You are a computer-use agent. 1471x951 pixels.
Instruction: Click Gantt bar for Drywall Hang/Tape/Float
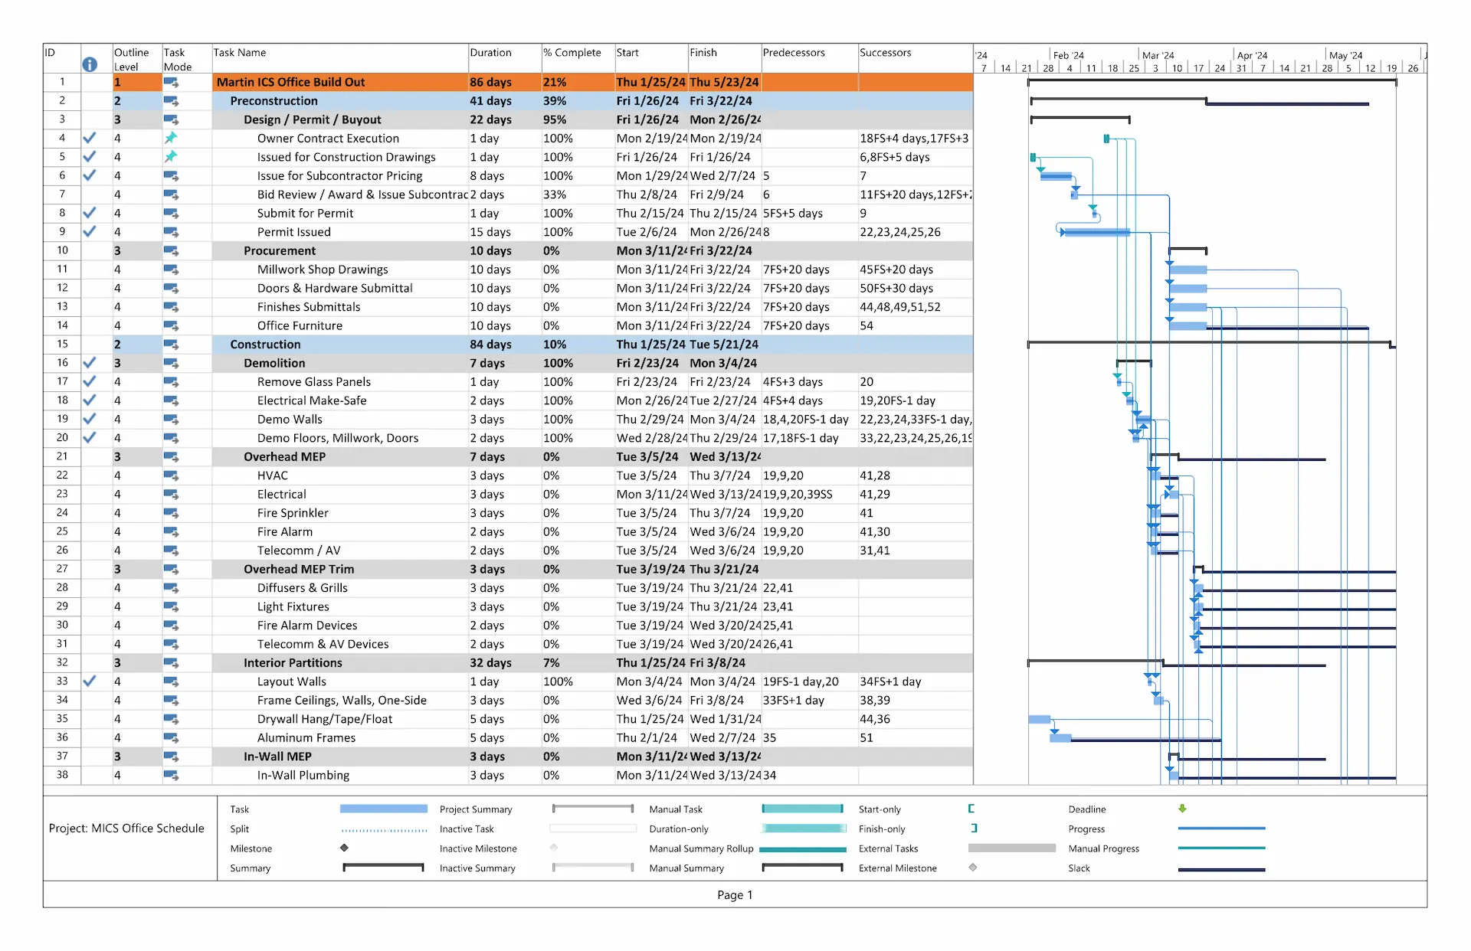pyautogui.click(x=1039, y=719)
